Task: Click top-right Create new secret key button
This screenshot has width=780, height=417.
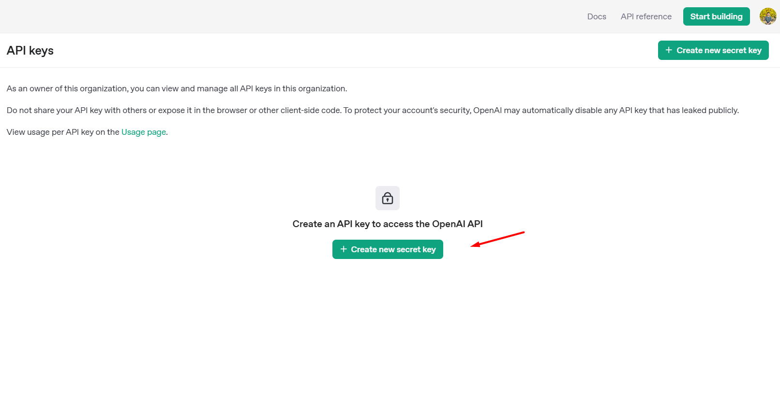Action: point(713,50)
